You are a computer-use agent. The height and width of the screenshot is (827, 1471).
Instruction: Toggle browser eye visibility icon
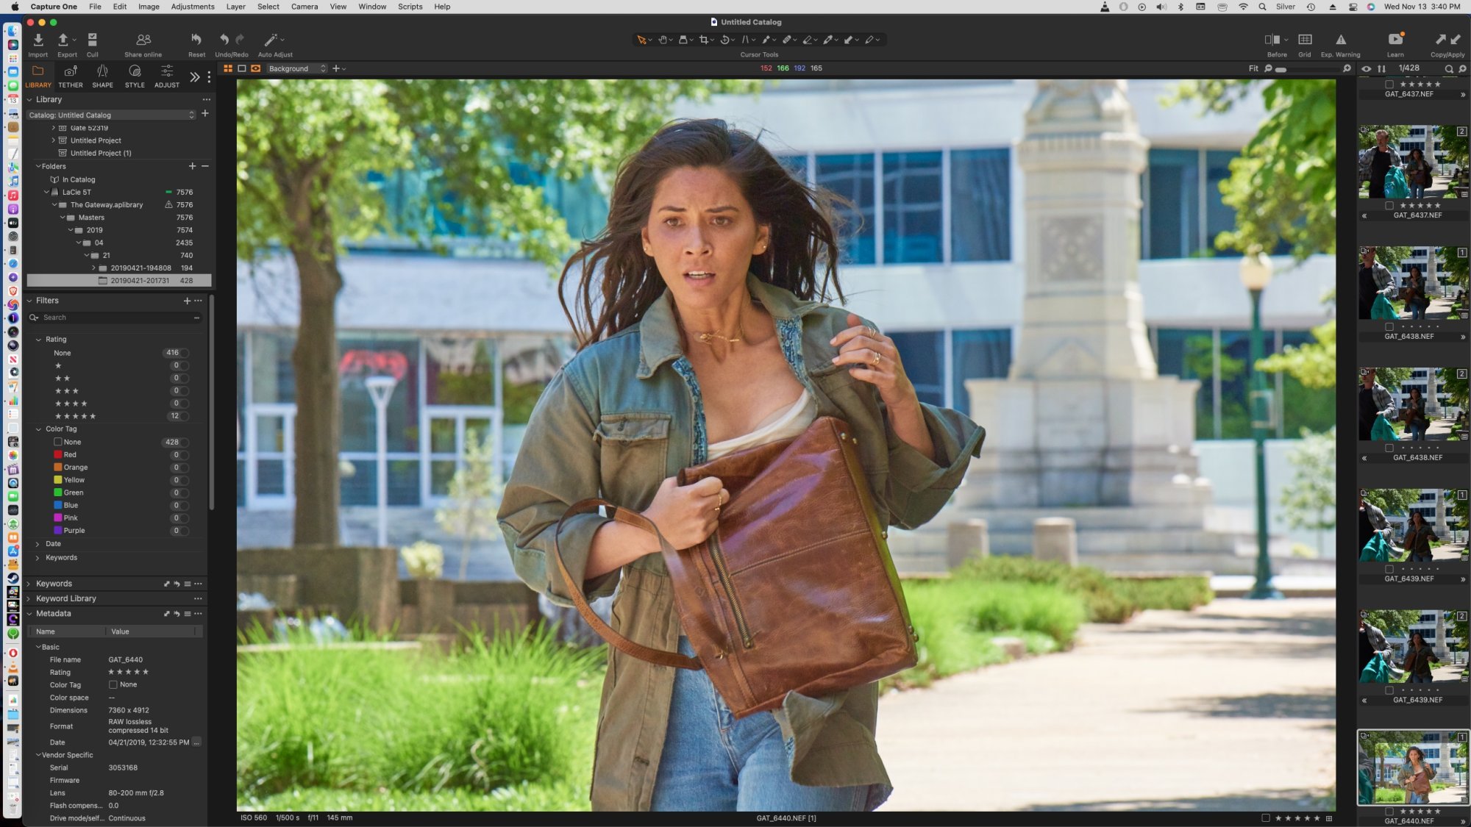point(1366,69)
